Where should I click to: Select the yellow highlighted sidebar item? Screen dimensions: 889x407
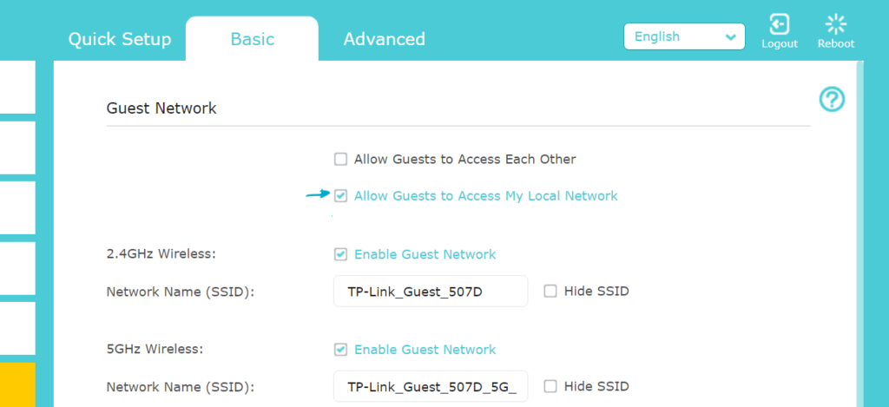click(17, 384)
